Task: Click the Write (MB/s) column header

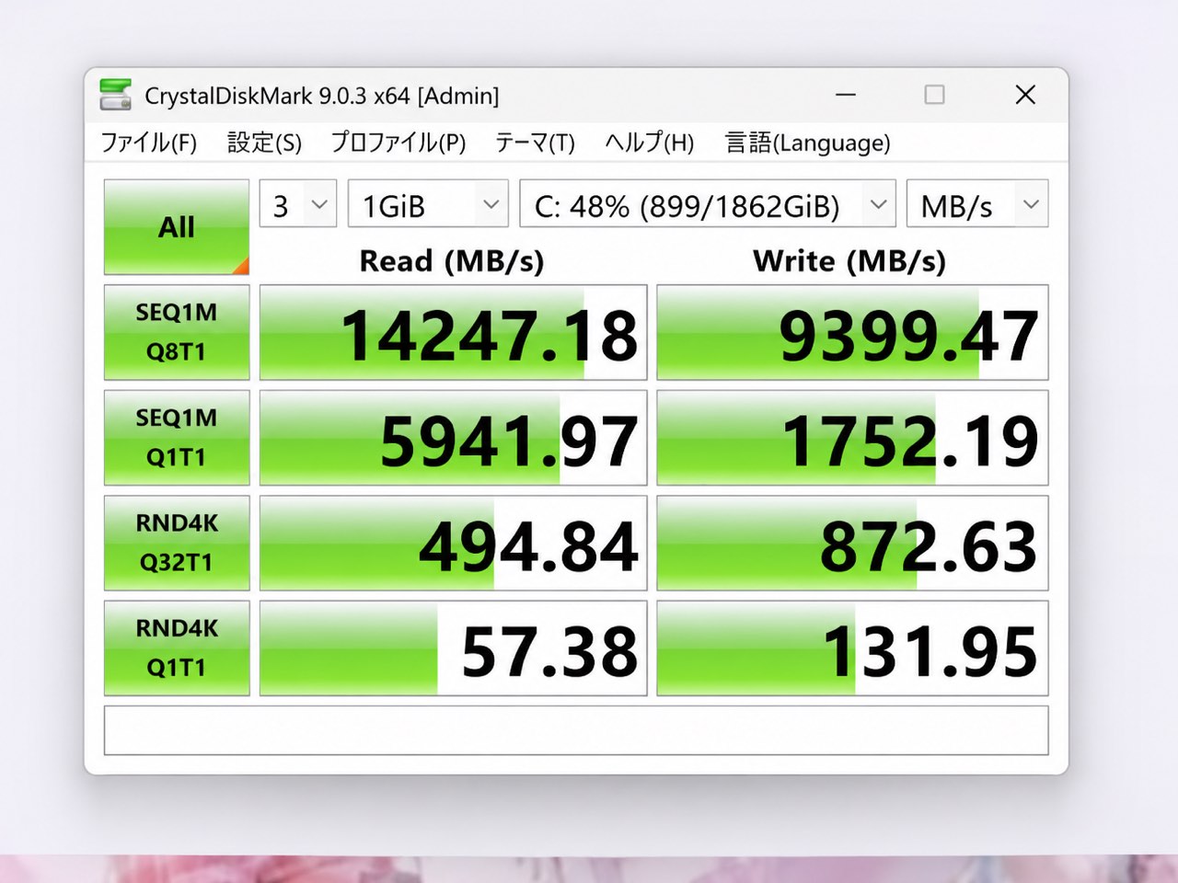Action: point(849,261)
